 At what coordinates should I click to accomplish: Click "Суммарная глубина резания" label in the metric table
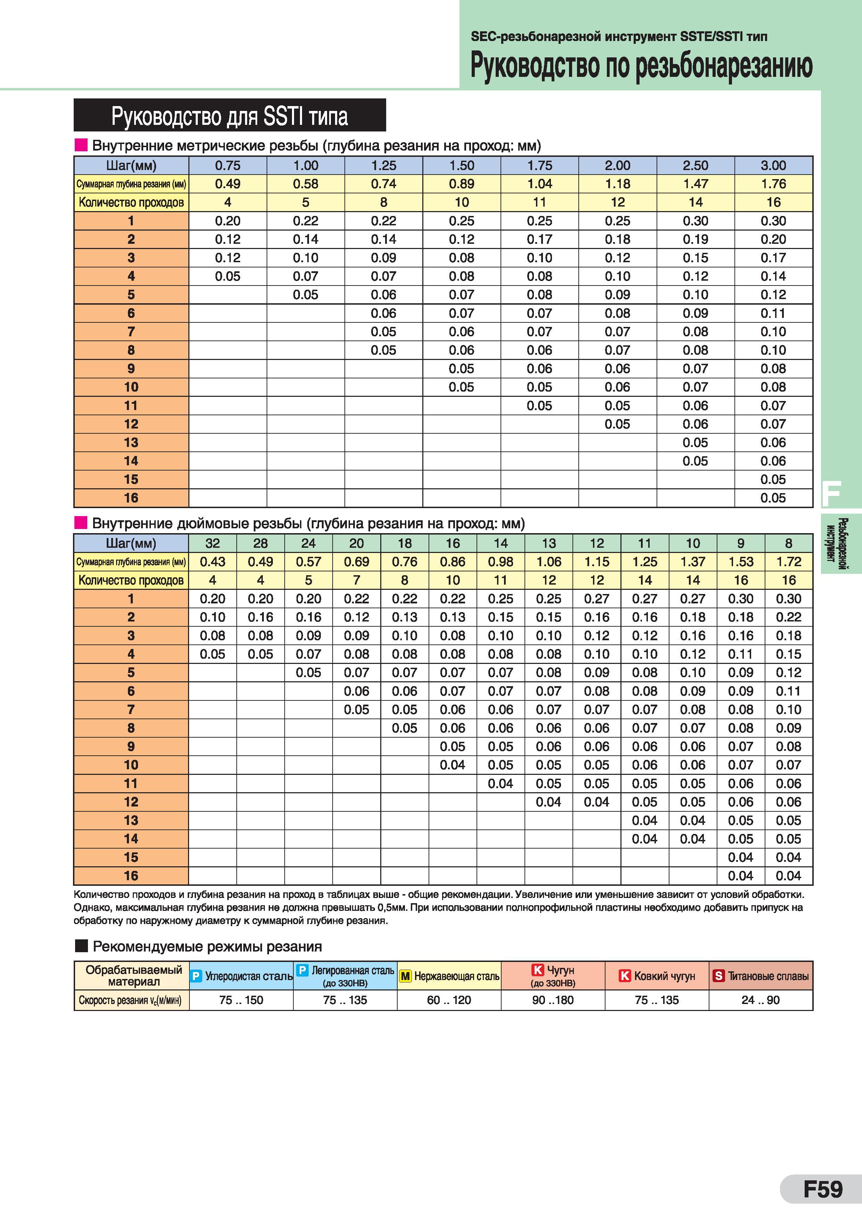click(x=131, y=184)
